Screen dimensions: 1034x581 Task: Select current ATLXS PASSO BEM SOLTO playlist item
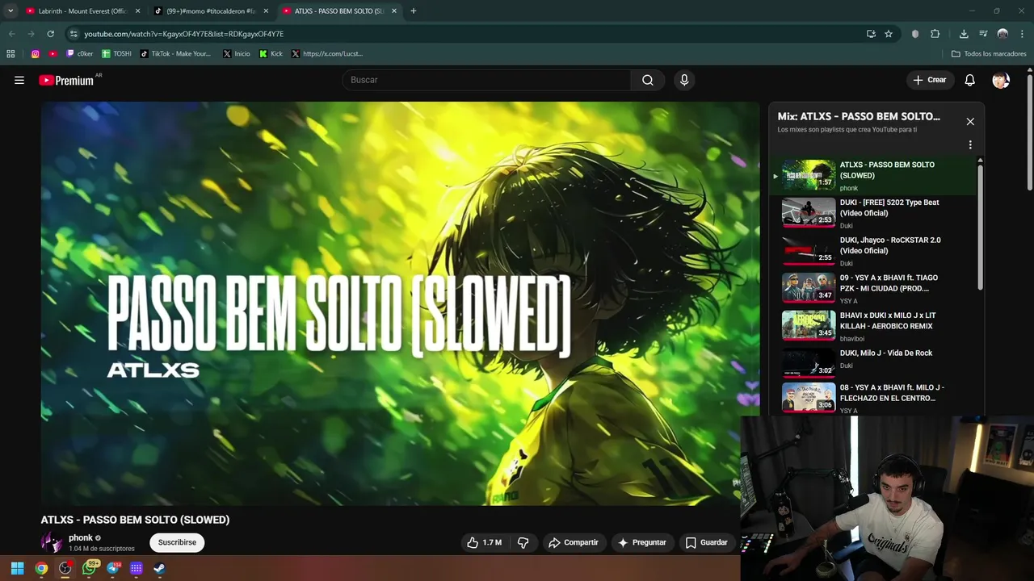874,175
